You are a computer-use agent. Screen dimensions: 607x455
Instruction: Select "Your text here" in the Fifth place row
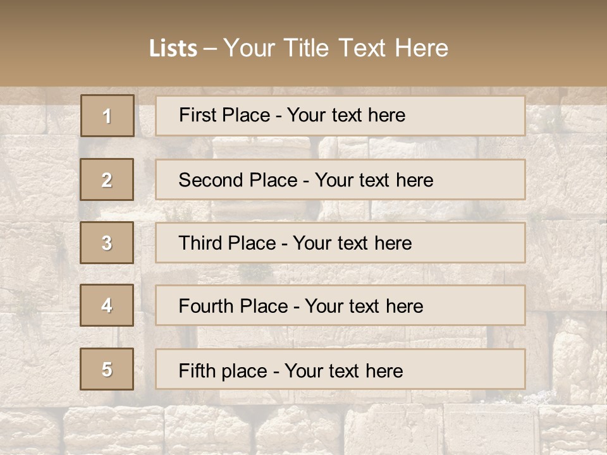tap(343, 370)
